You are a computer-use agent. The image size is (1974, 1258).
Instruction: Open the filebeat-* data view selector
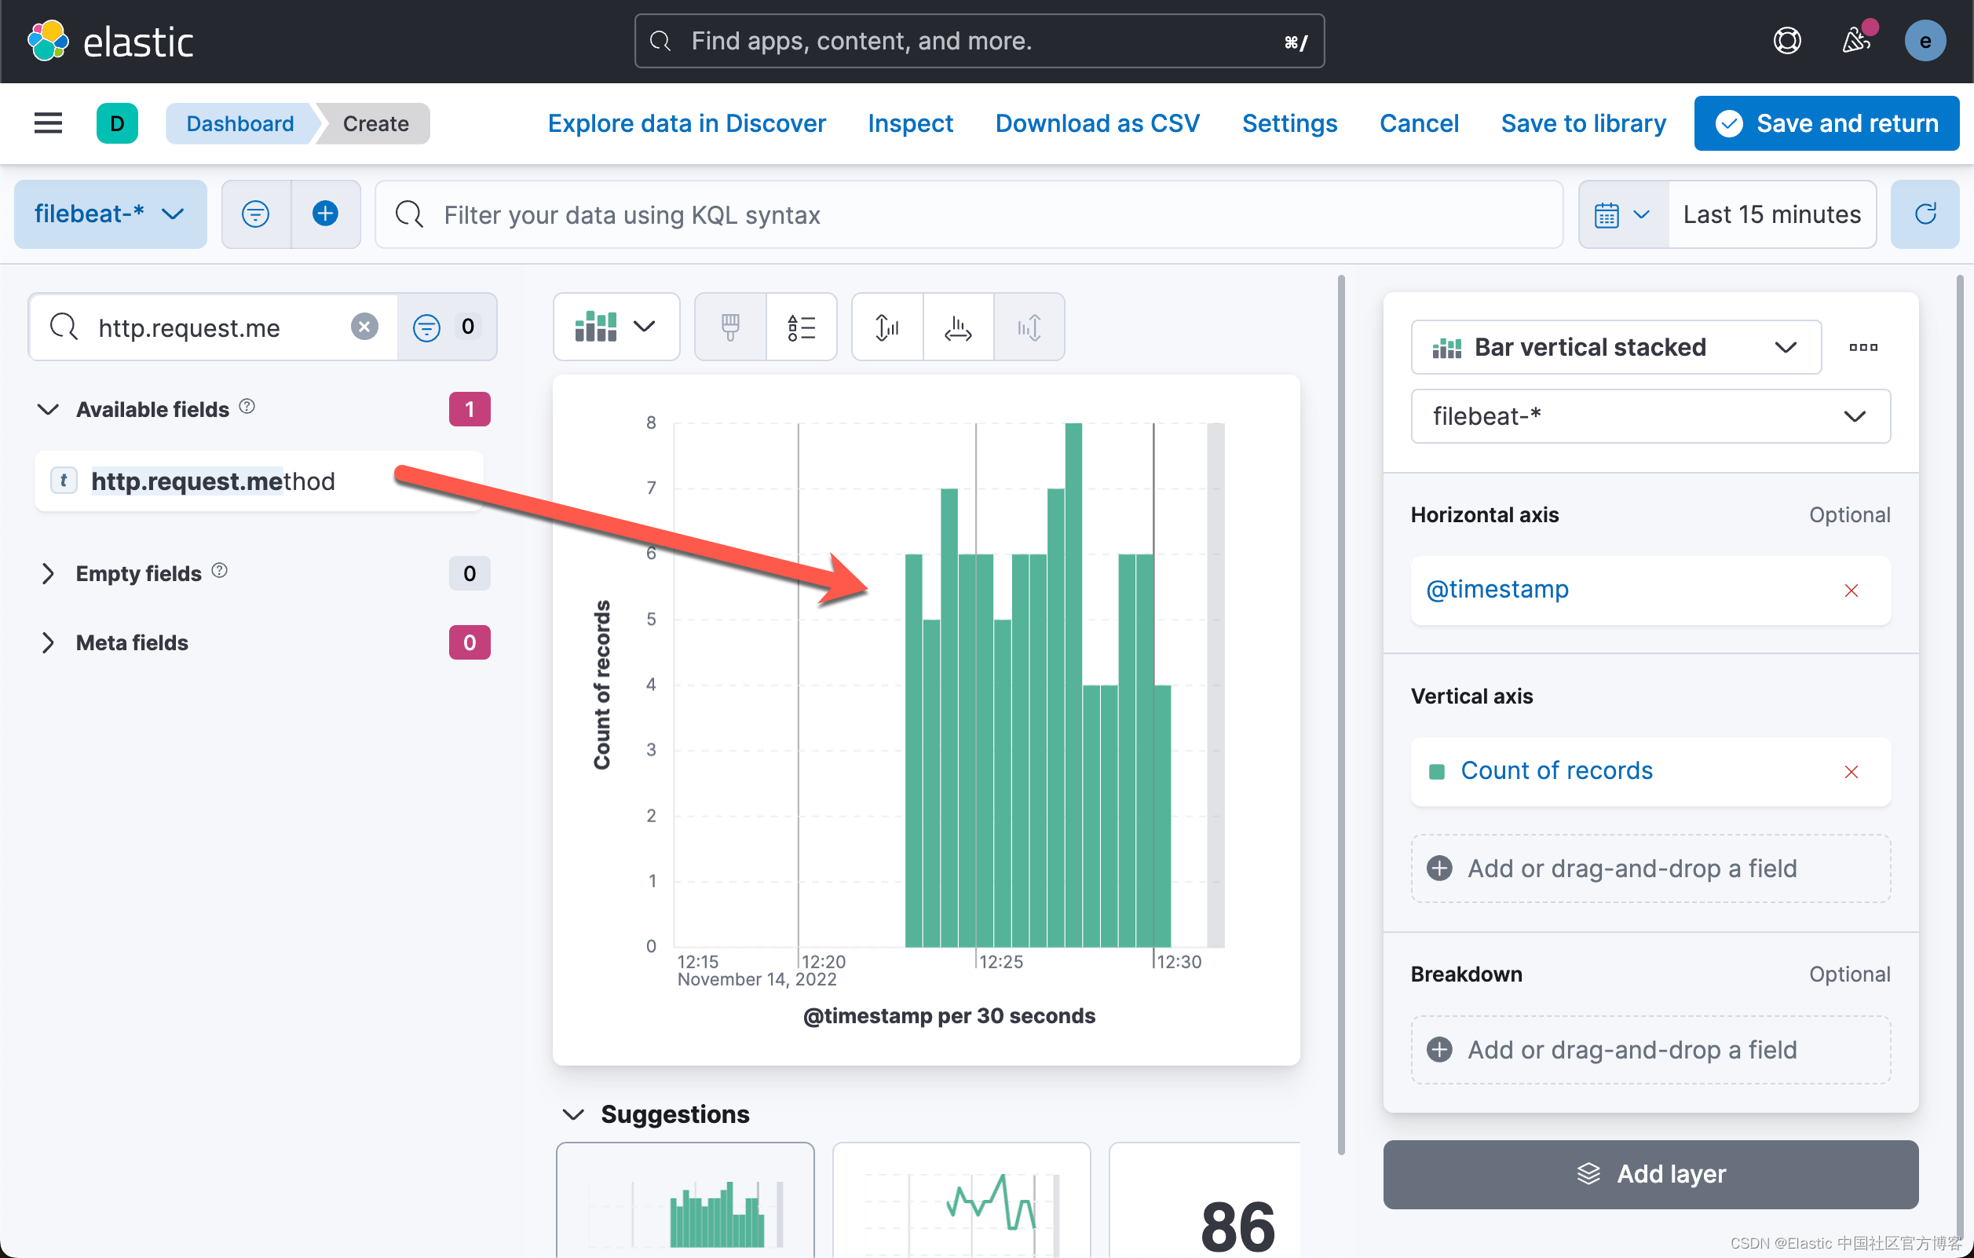110,214
